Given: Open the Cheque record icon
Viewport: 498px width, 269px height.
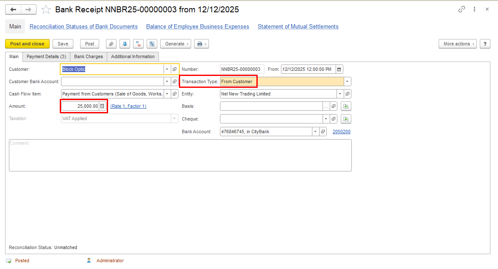Looking at the screenshot, I should pos(334,119).
